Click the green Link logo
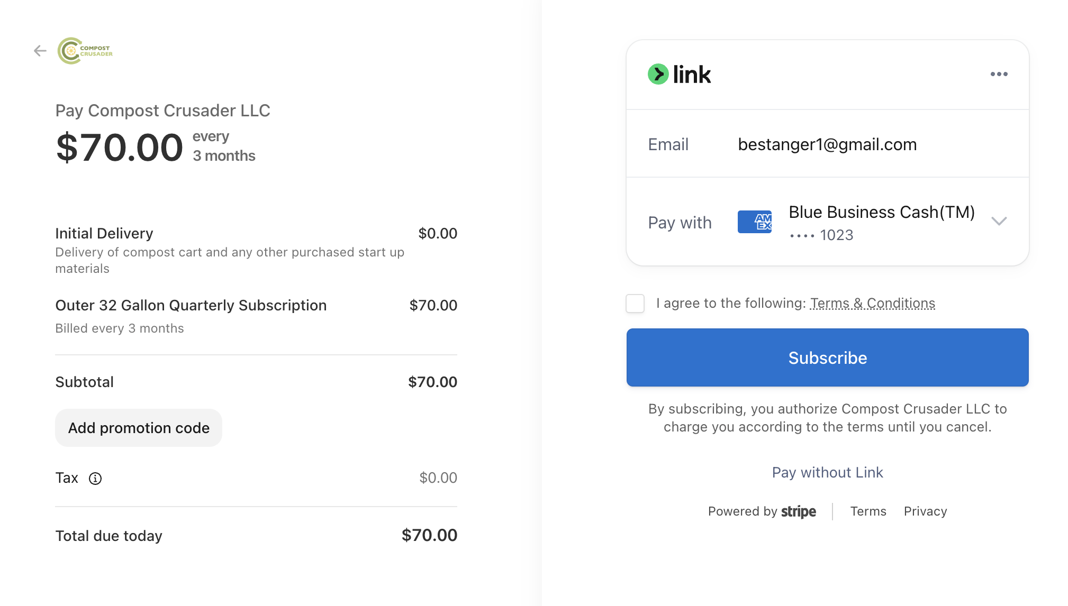This screenshot has width=1068, height=606. pyautogui.click(x=680, y=74)
